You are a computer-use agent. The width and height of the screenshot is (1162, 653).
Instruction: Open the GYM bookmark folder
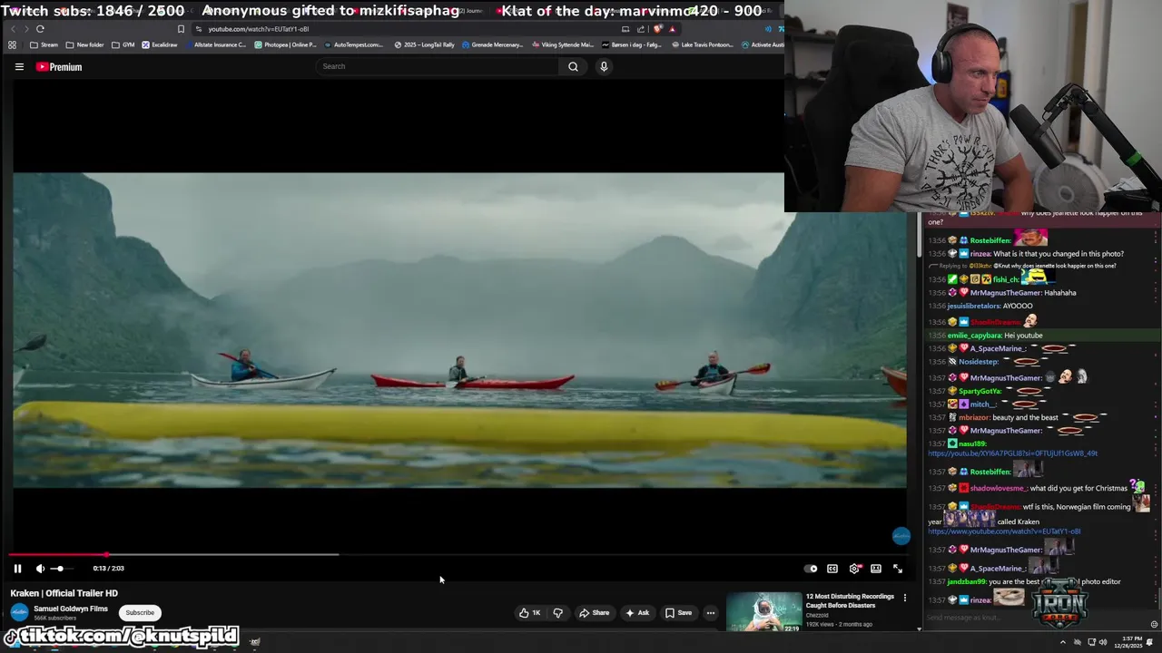[x=123, y=44]
